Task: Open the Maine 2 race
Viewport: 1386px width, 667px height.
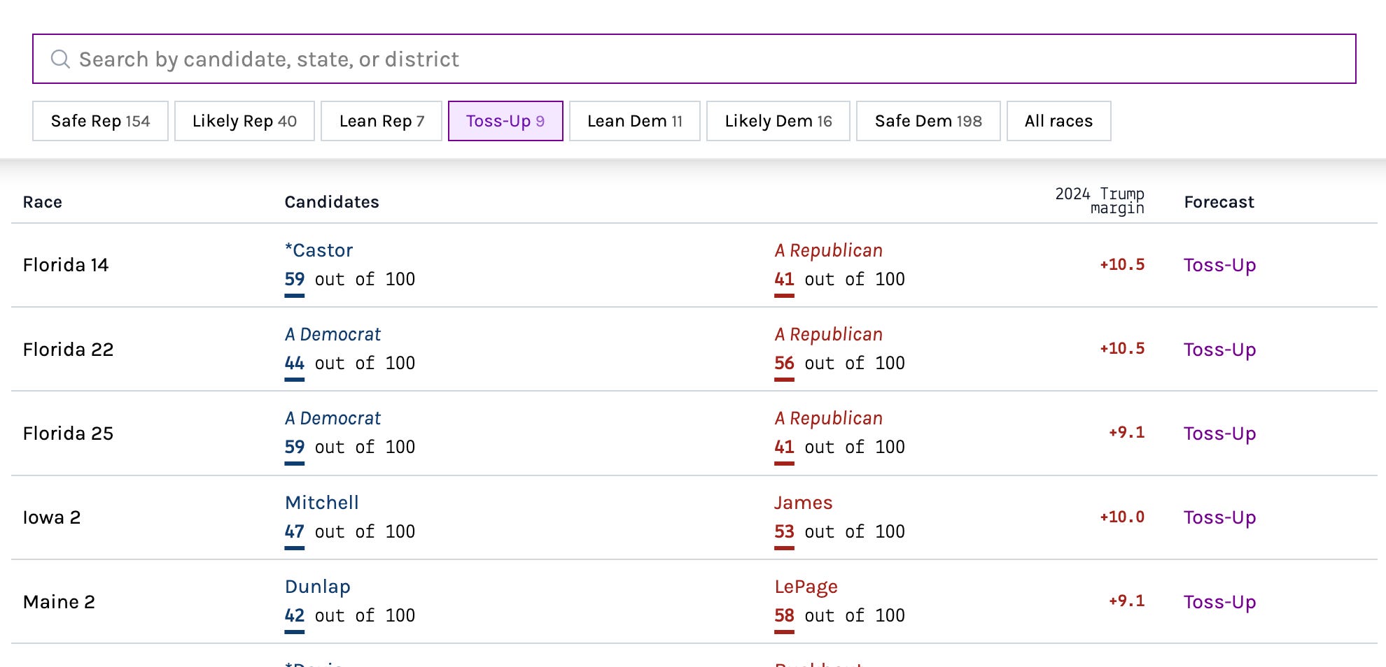Action: point(59,602)
